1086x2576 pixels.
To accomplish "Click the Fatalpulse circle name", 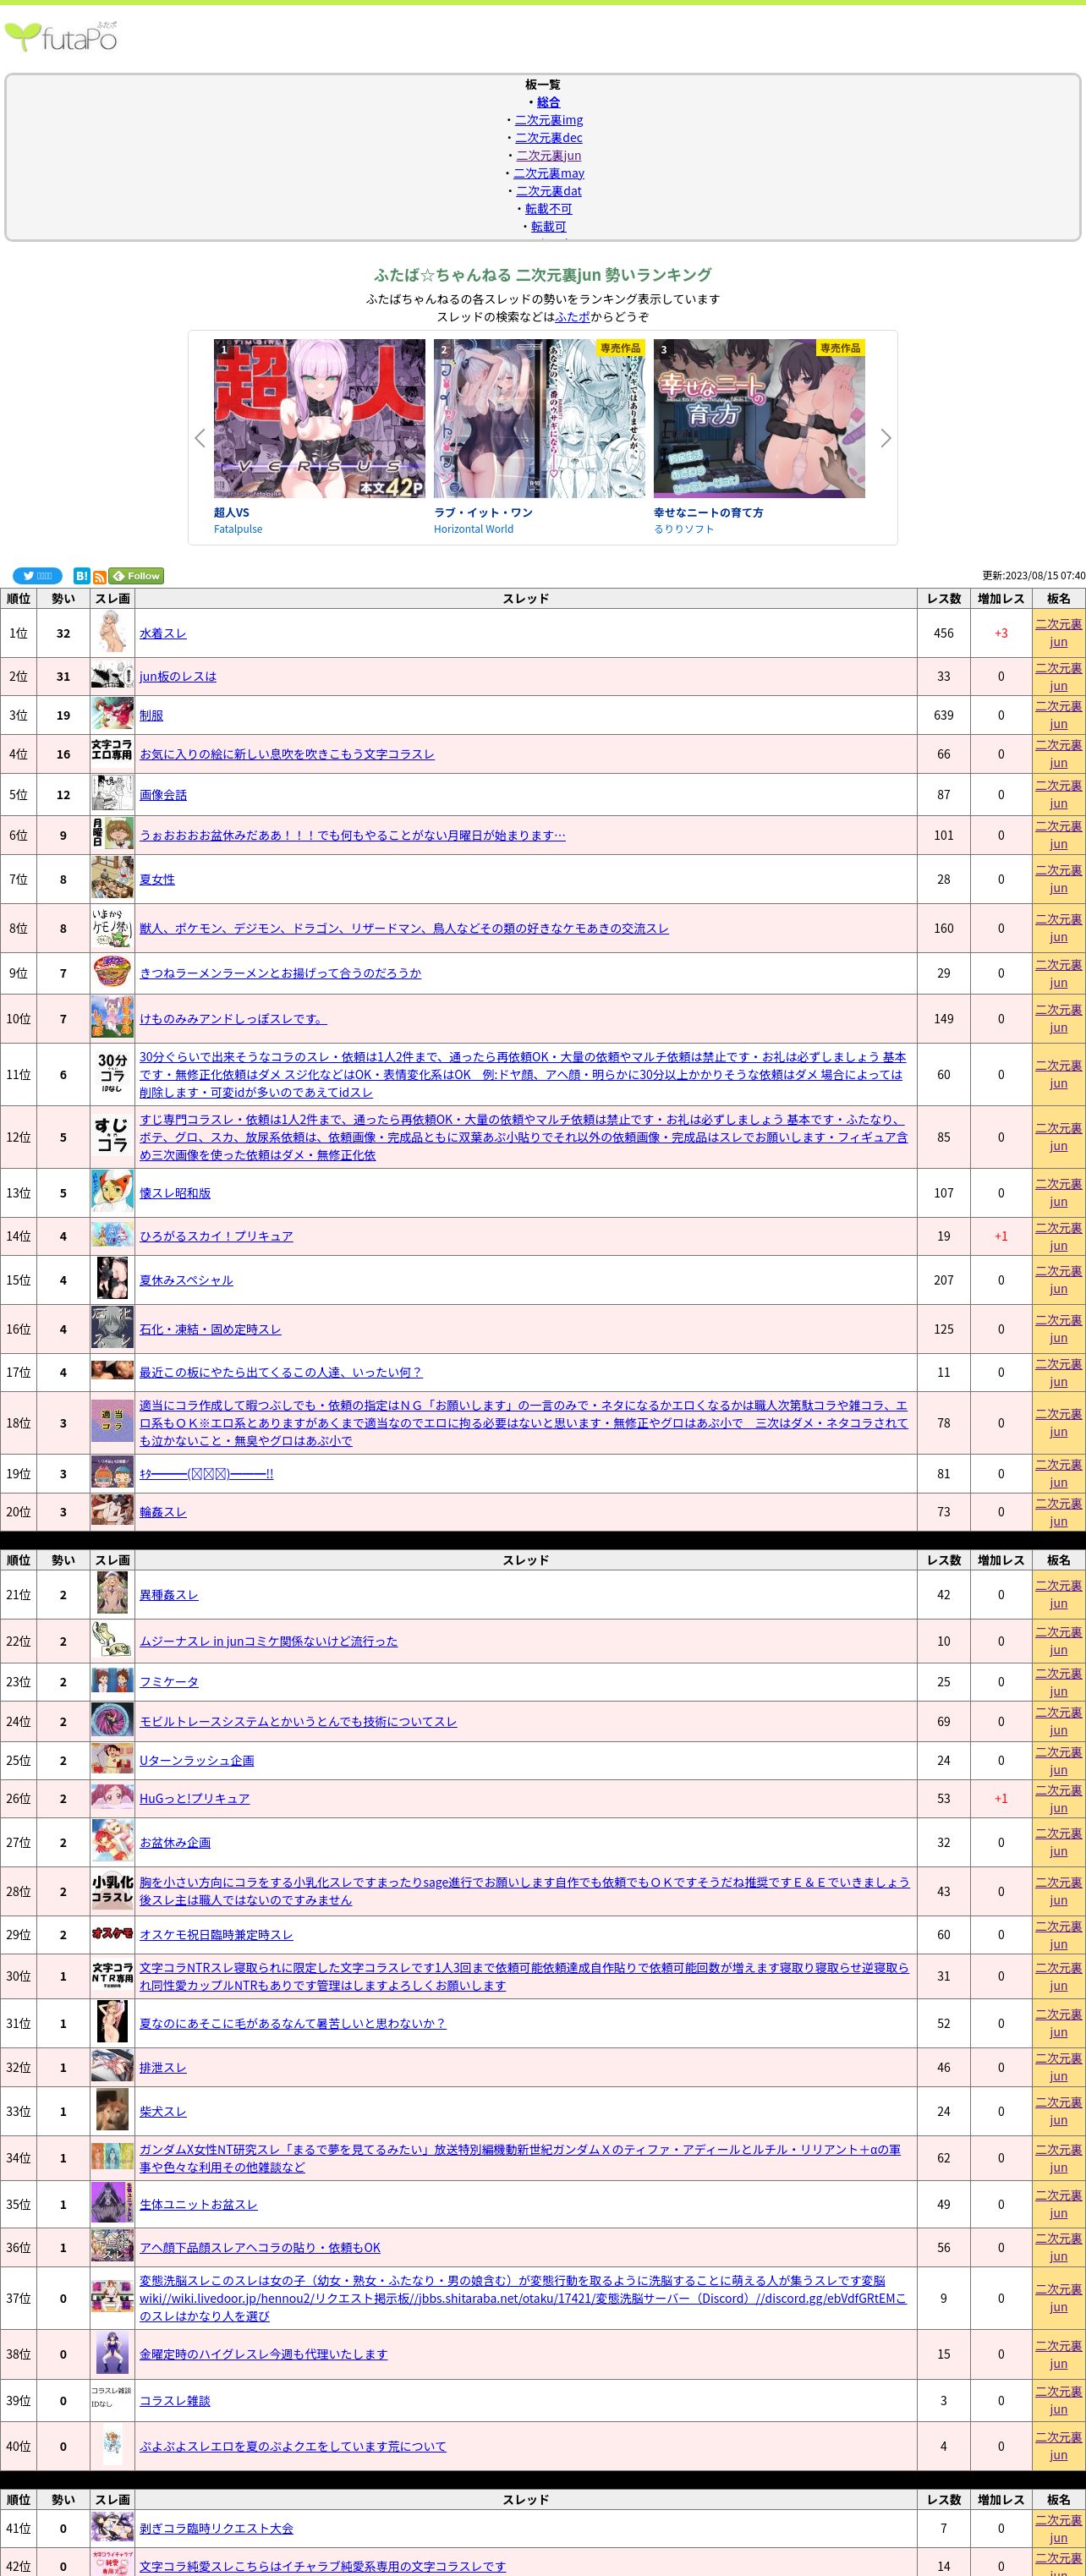I will [238, 529].
